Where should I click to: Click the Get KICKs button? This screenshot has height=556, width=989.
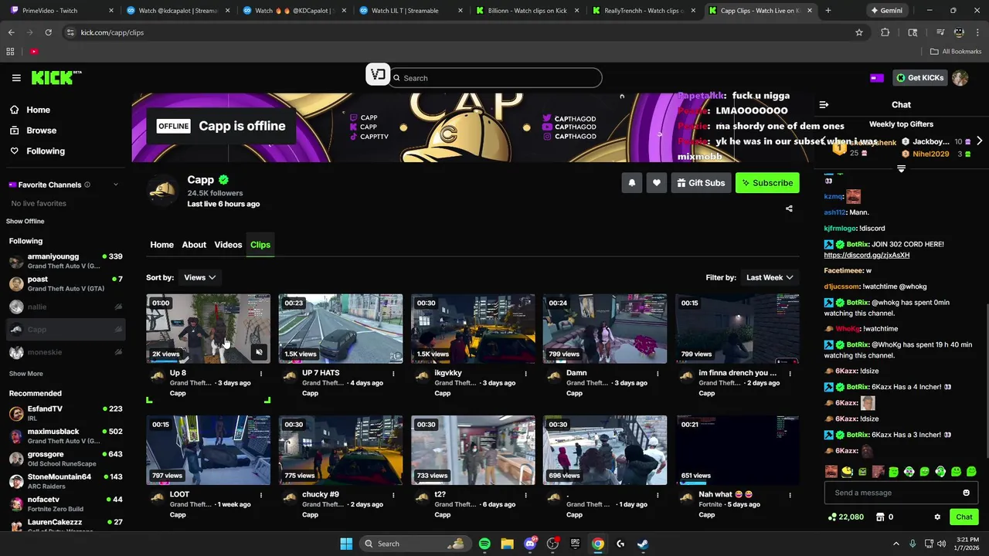tap(919, 78)
